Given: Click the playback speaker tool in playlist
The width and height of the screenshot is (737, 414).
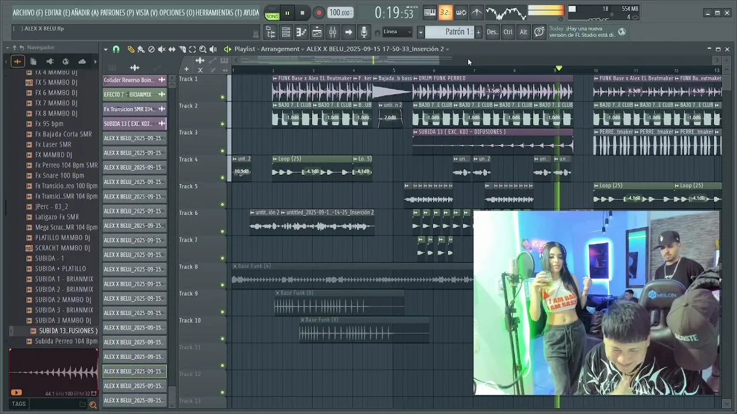Looking at the screenshot, I should [213, 49].
